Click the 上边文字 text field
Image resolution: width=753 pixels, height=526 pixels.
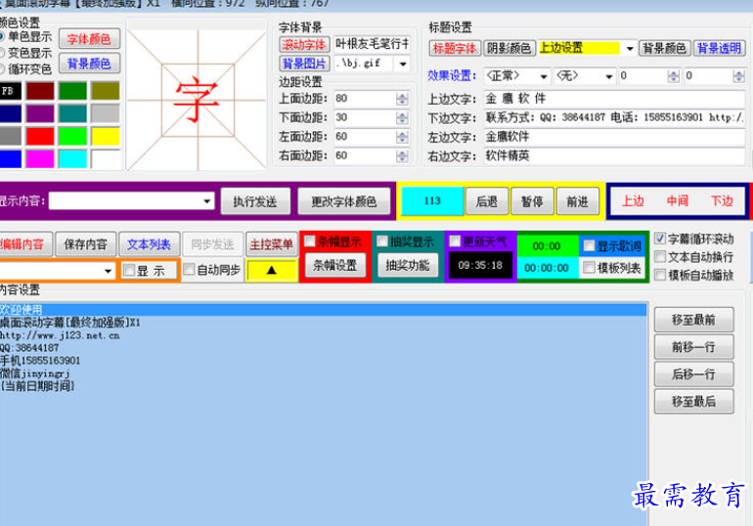tap(614, 99)
